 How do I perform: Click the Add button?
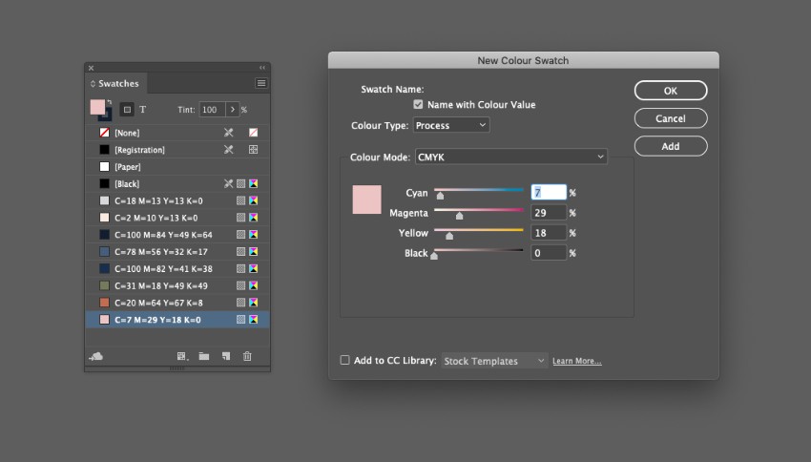coord(671,146)
